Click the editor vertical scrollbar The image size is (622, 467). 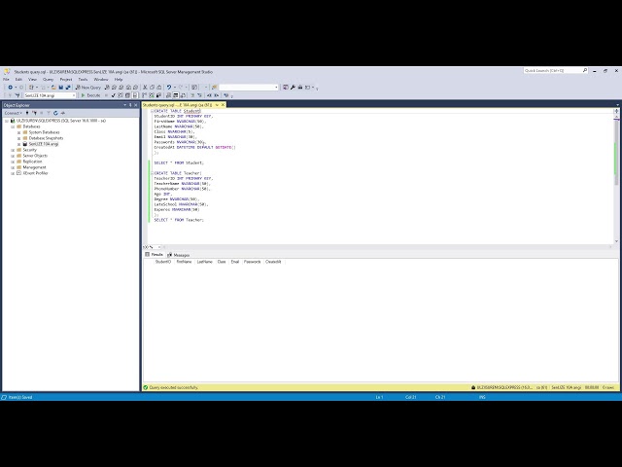click(616, 177)
